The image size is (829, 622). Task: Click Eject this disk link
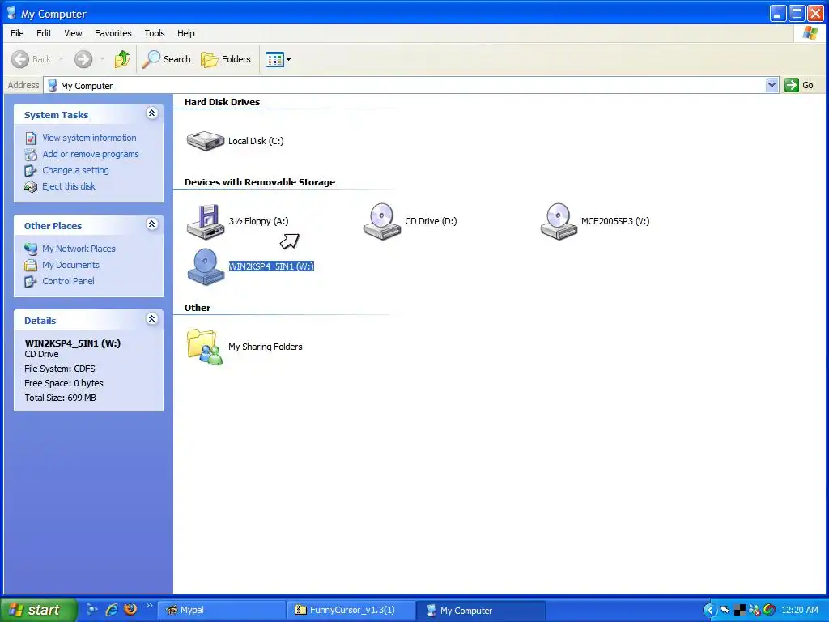point(69,186)
